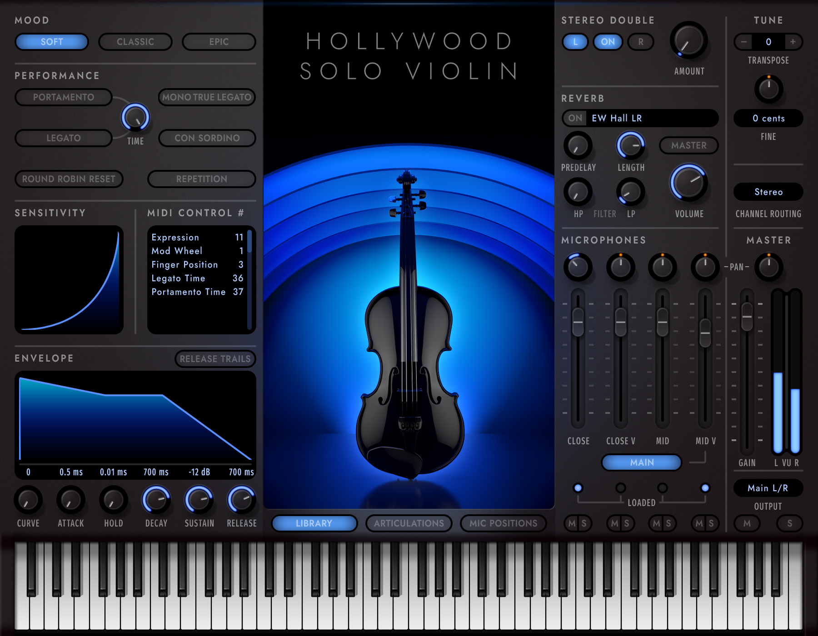
Task: Click the reverb PREDELAY knob
Action: tap(578, 146)
